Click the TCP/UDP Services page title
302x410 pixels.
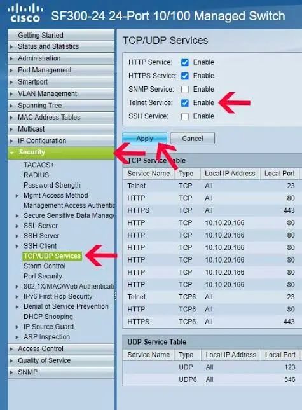pos(165,41)
